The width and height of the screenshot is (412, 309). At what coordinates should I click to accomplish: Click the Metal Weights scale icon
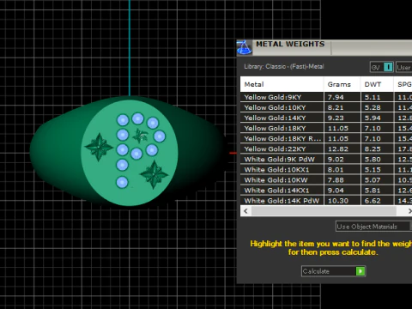click(x=244, y=47)
